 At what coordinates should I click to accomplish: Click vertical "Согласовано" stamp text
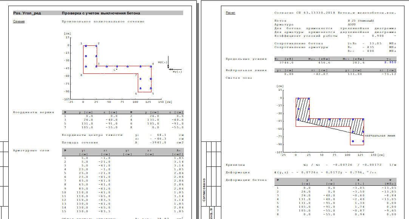tap(204, 190)
